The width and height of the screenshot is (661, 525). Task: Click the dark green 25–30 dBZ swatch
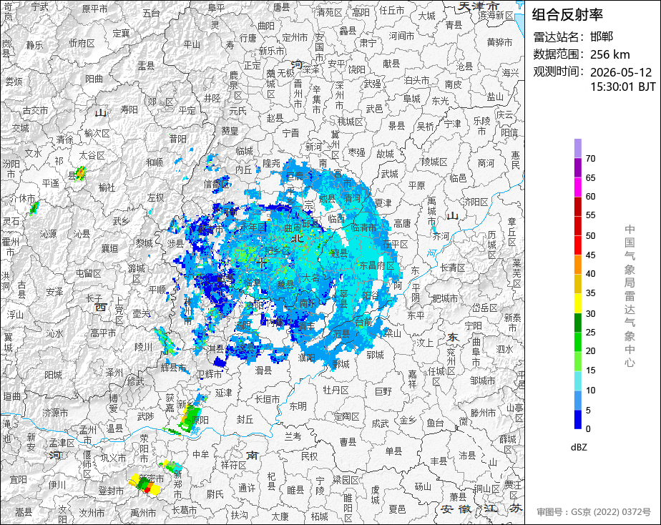tap(577, 323)
